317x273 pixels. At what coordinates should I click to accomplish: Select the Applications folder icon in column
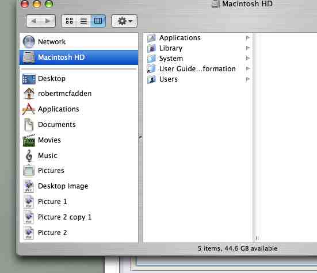pos(151,38)
